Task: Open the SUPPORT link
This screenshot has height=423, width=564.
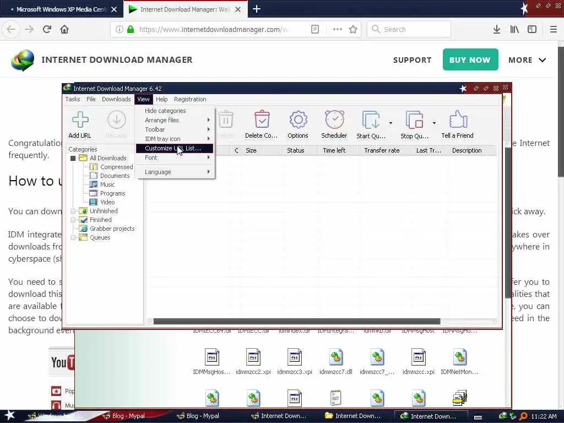Action: (412, 60)
